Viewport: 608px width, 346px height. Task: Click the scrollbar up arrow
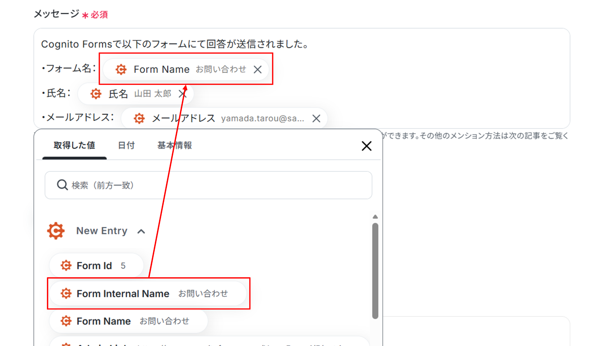pos(375,217)
